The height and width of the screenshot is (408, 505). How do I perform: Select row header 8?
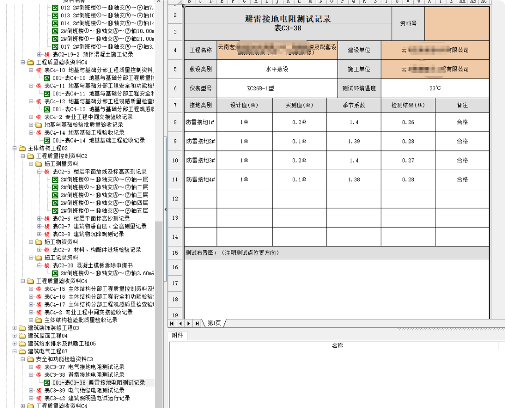pyautogui.click(x=175, y=122)
